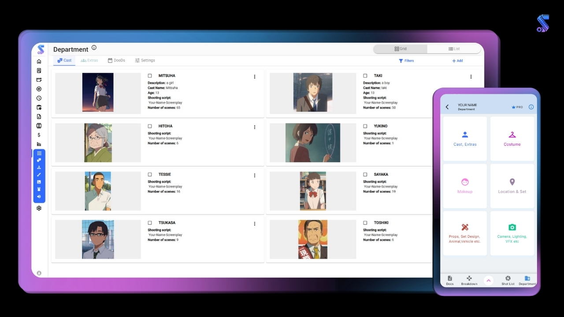Open the Location & Set tile on mobile
Viewport: 564px width, 317px height.
tap(512, 186)
